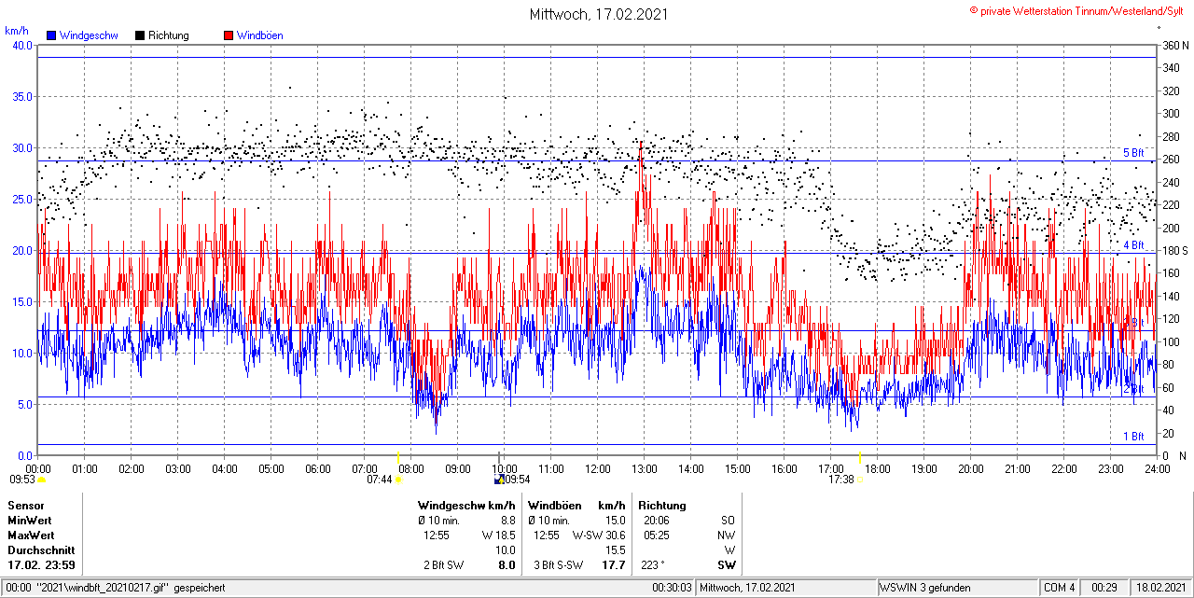Click the yellow sunrise marker on the time axis

pos(398,457)
